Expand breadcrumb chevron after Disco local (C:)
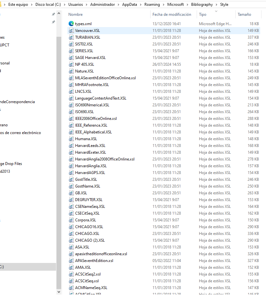Viewport: 266px width, 300px height. pyautogui.click(x=65, y=5)
